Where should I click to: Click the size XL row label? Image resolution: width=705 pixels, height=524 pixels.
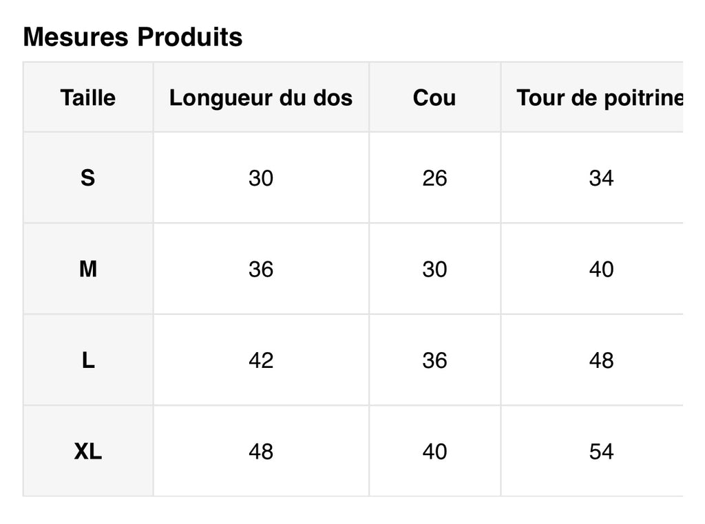pos(87,451)
